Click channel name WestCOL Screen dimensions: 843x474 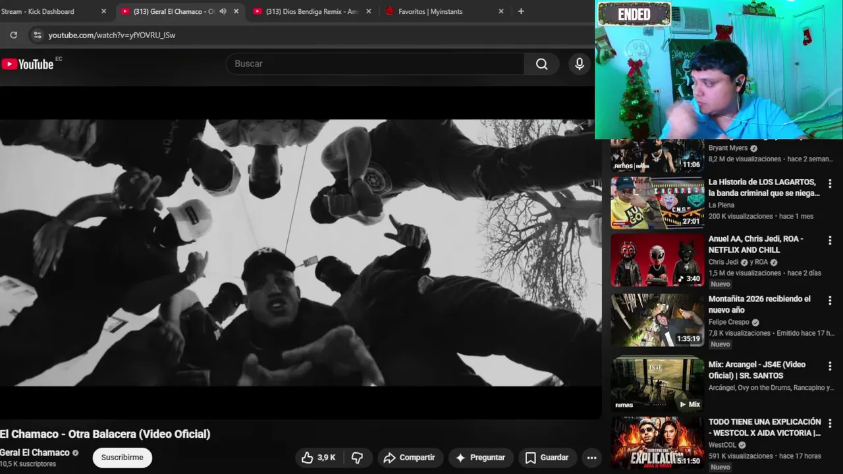pyautogui.click(x=724, y=445)
